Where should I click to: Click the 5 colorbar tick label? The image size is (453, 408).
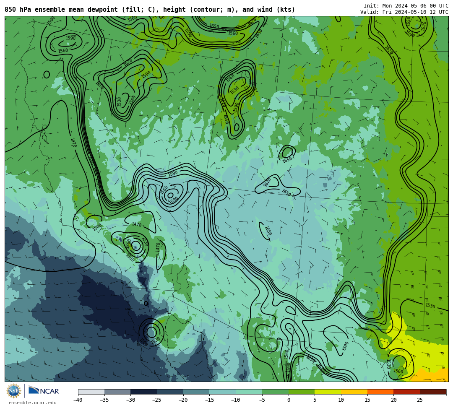coord(315,400)
